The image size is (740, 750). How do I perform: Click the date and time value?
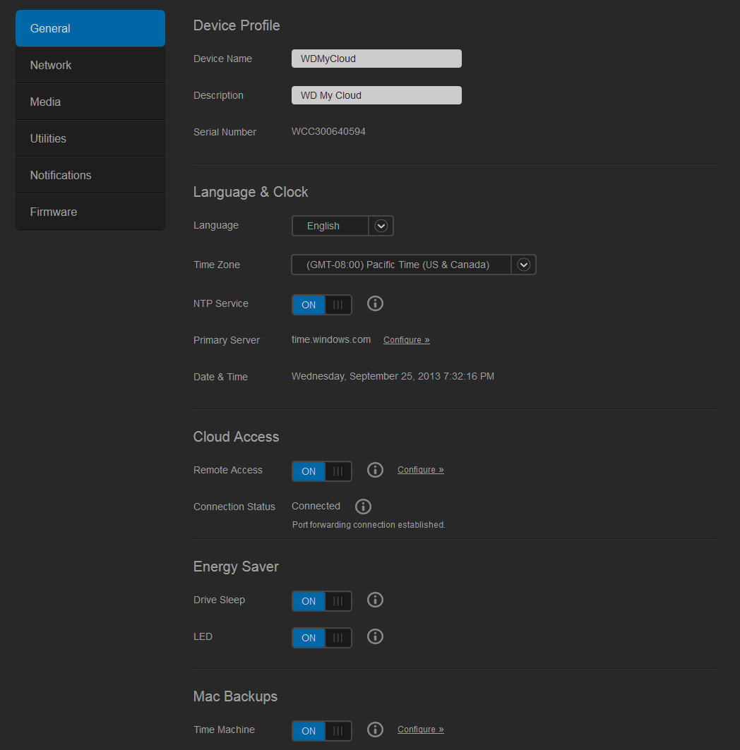(x=393, y=377)
